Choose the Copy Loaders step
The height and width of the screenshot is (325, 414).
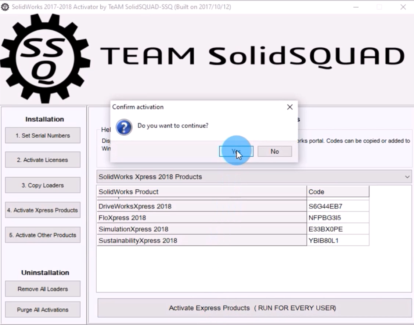point(43,185)
